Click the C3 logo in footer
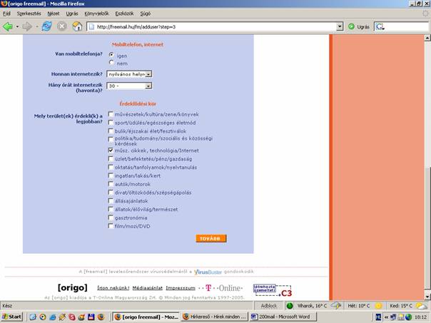The height and width of the screenshot is (323, 431). point(286,292)
